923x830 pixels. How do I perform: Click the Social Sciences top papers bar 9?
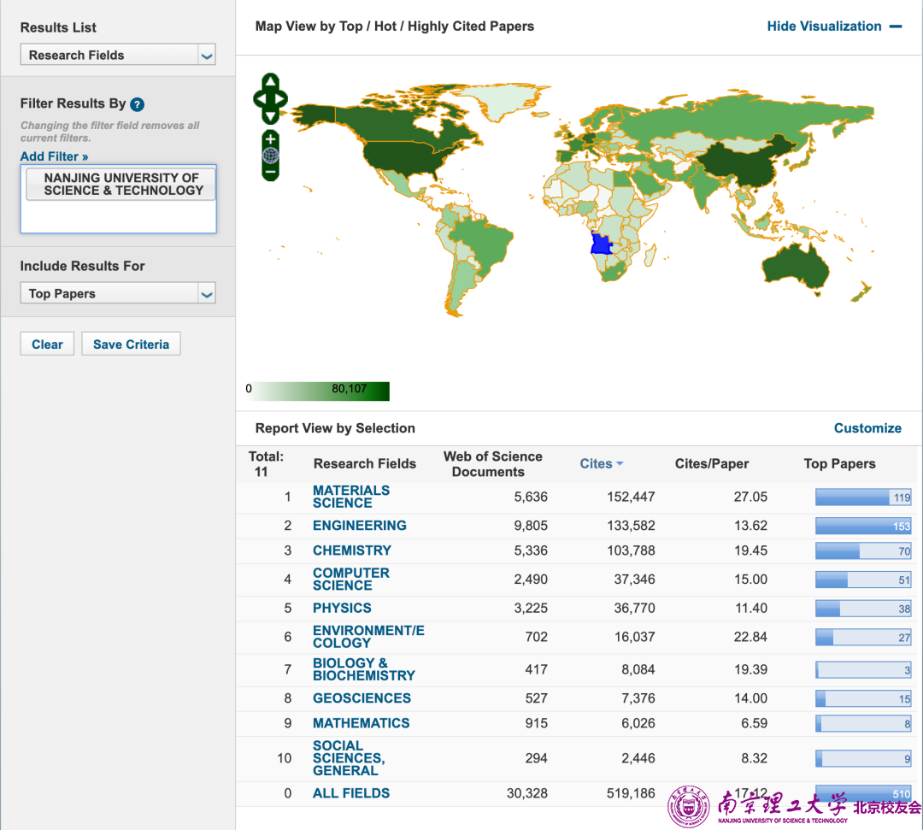[863, 759]
